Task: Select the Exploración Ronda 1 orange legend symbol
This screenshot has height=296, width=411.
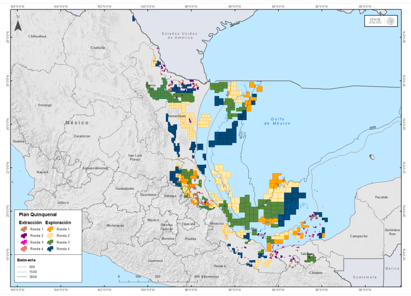Action: (x=50, y=230)
